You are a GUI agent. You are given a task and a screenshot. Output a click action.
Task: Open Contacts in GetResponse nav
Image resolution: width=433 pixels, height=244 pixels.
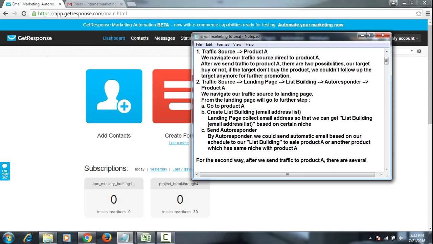[140, 38]
